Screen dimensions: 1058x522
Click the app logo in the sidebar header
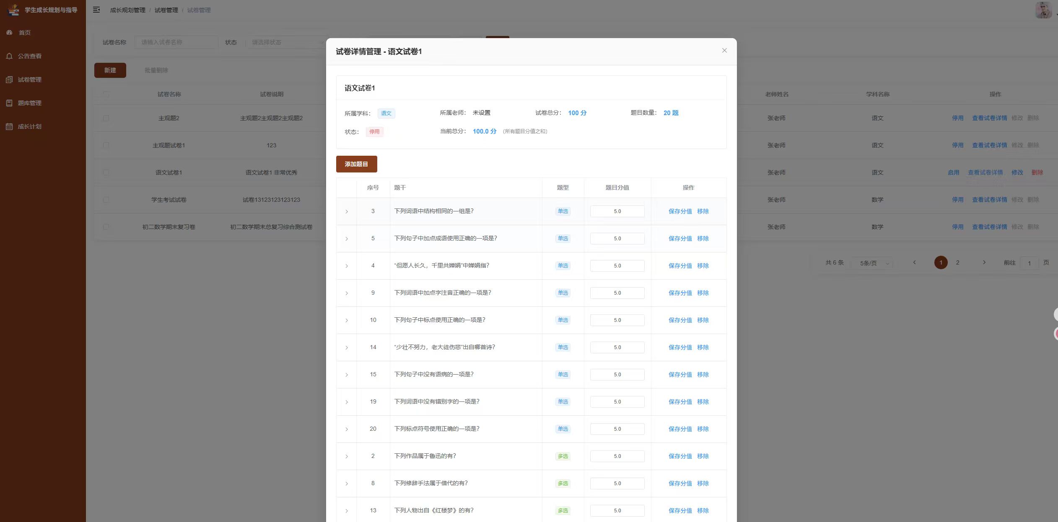tap(14, 10)
